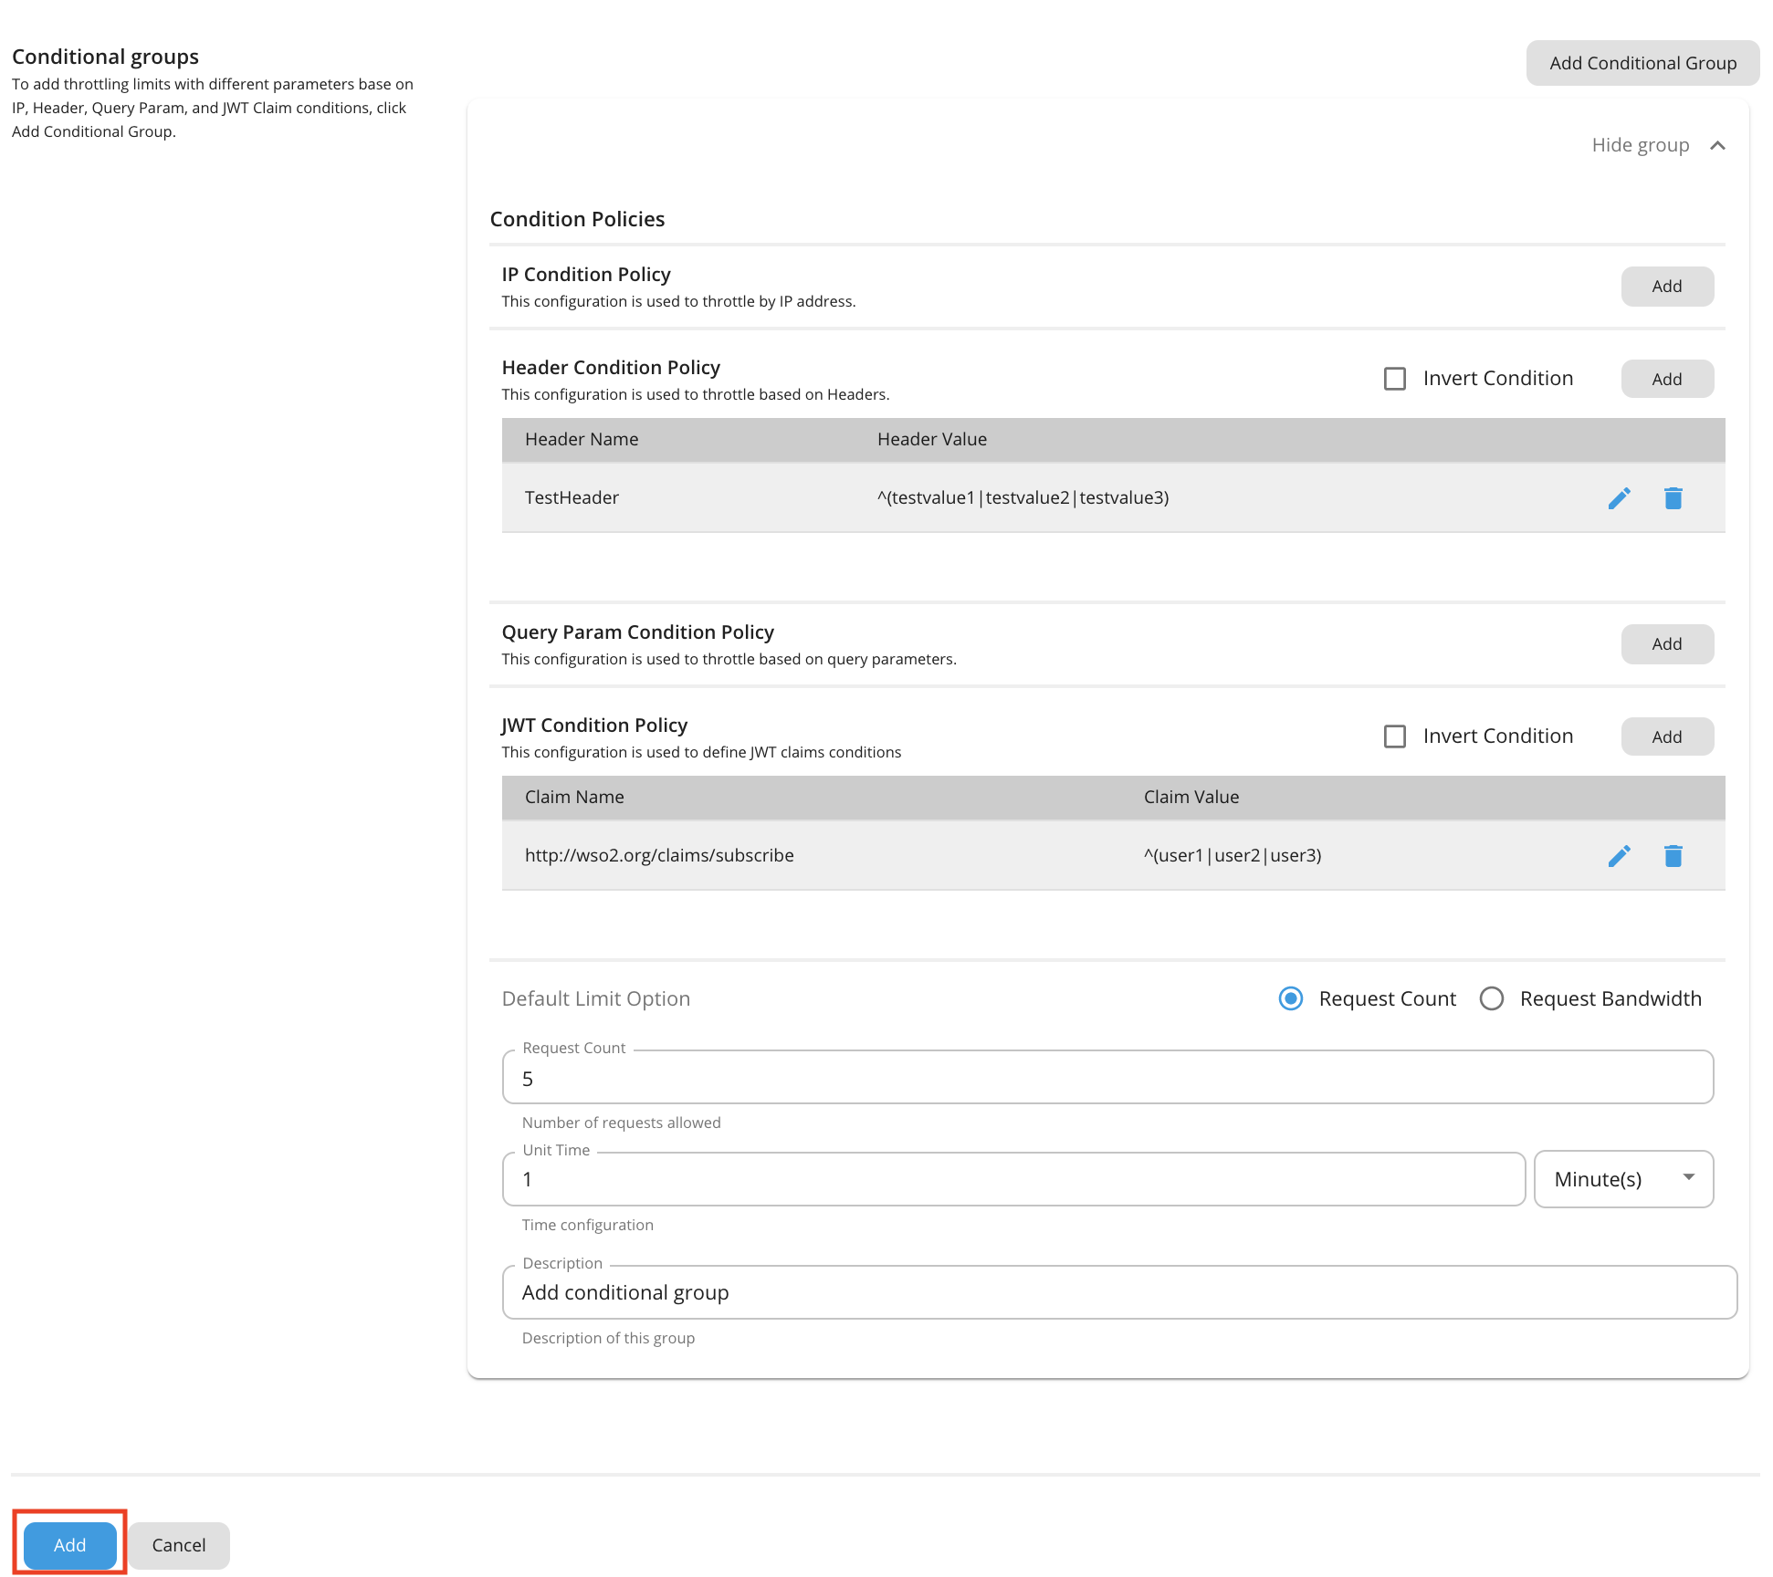Add a Header Condition Policy entry
The height and width of the screenshot is (1577, 1773).
pyautogui.click(x=1666, y=379)
